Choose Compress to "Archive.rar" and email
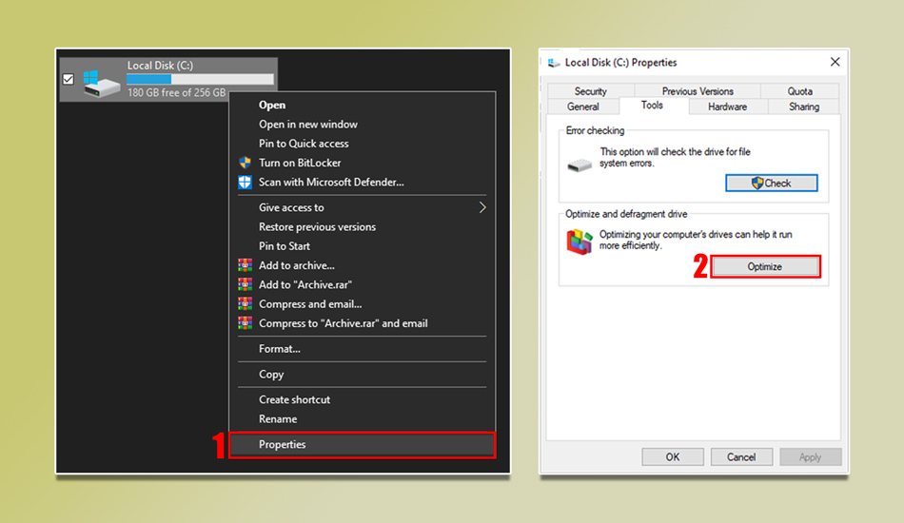The image size is (904, 523). 343,323
